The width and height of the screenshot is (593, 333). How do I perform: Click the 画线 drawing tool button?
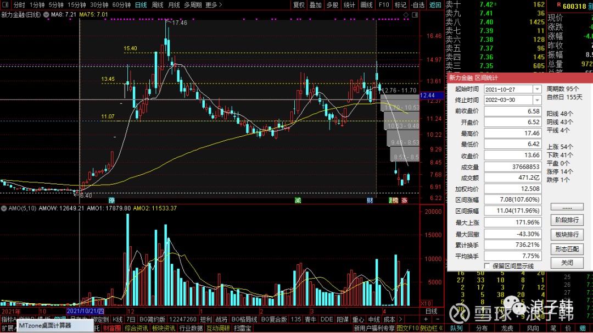pyautogui.click(x=366, y=5)
